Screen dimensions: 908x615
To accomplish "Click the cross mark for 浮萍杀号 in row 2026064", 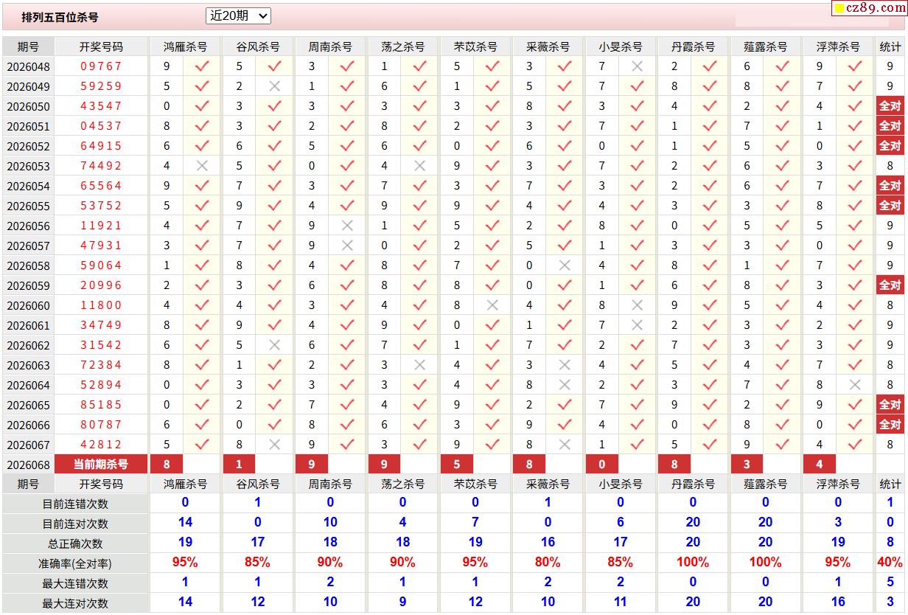I will [855, 384].
